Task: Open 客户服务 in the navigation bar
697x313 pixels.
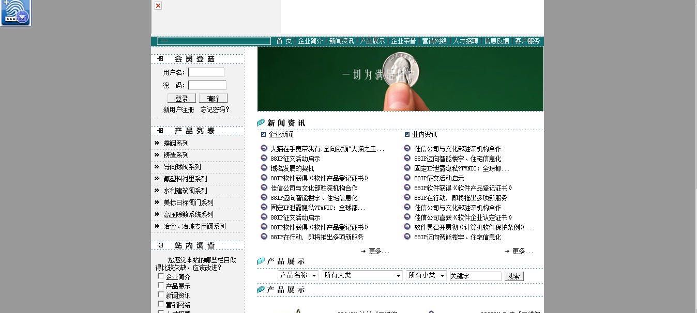Action: click(527, 41)
